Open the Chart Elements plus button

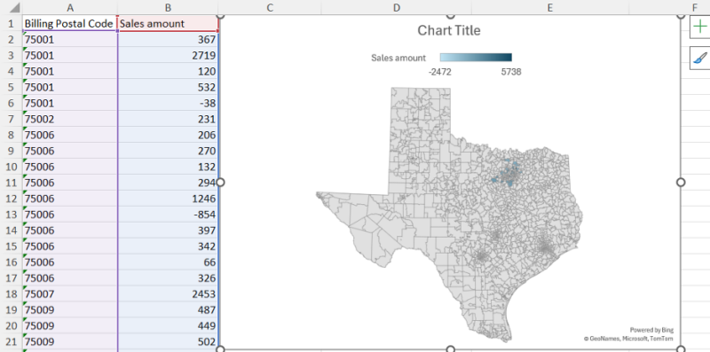tap(700, 27)
